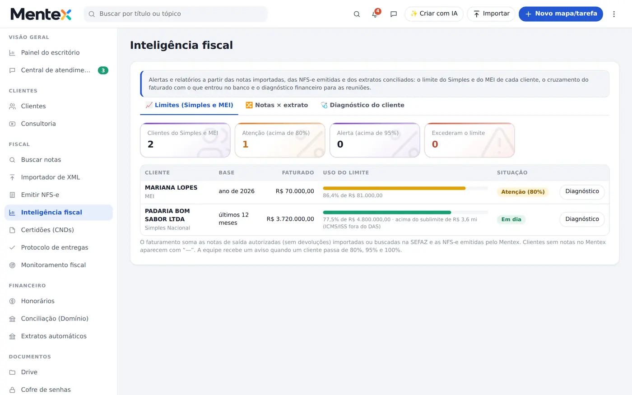Open Clientes section
The image size is (632, 395).
[59, 107]
